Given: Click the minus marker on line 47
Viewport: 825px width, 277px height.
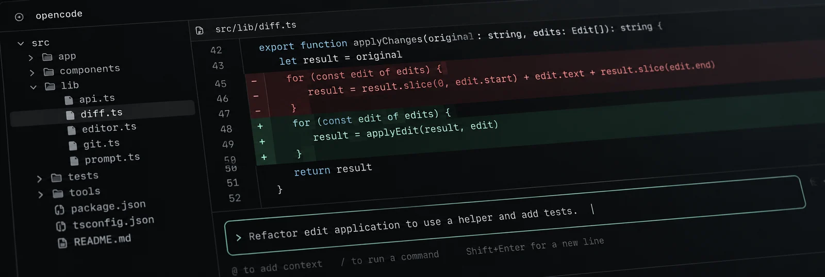Looking at the screenshot, I should tap(258, 111).
